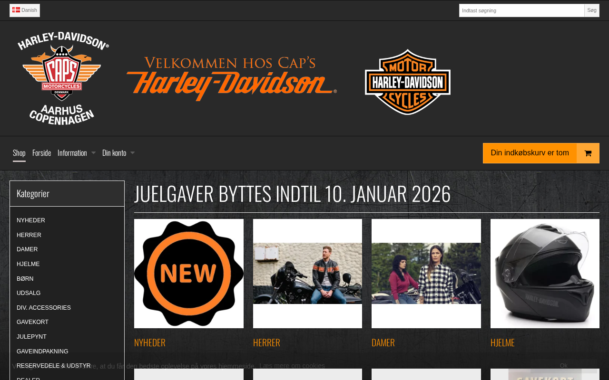Open the Forside menu item
The height and width of the screenshot is (380, 609).
(x=41, y=153)
